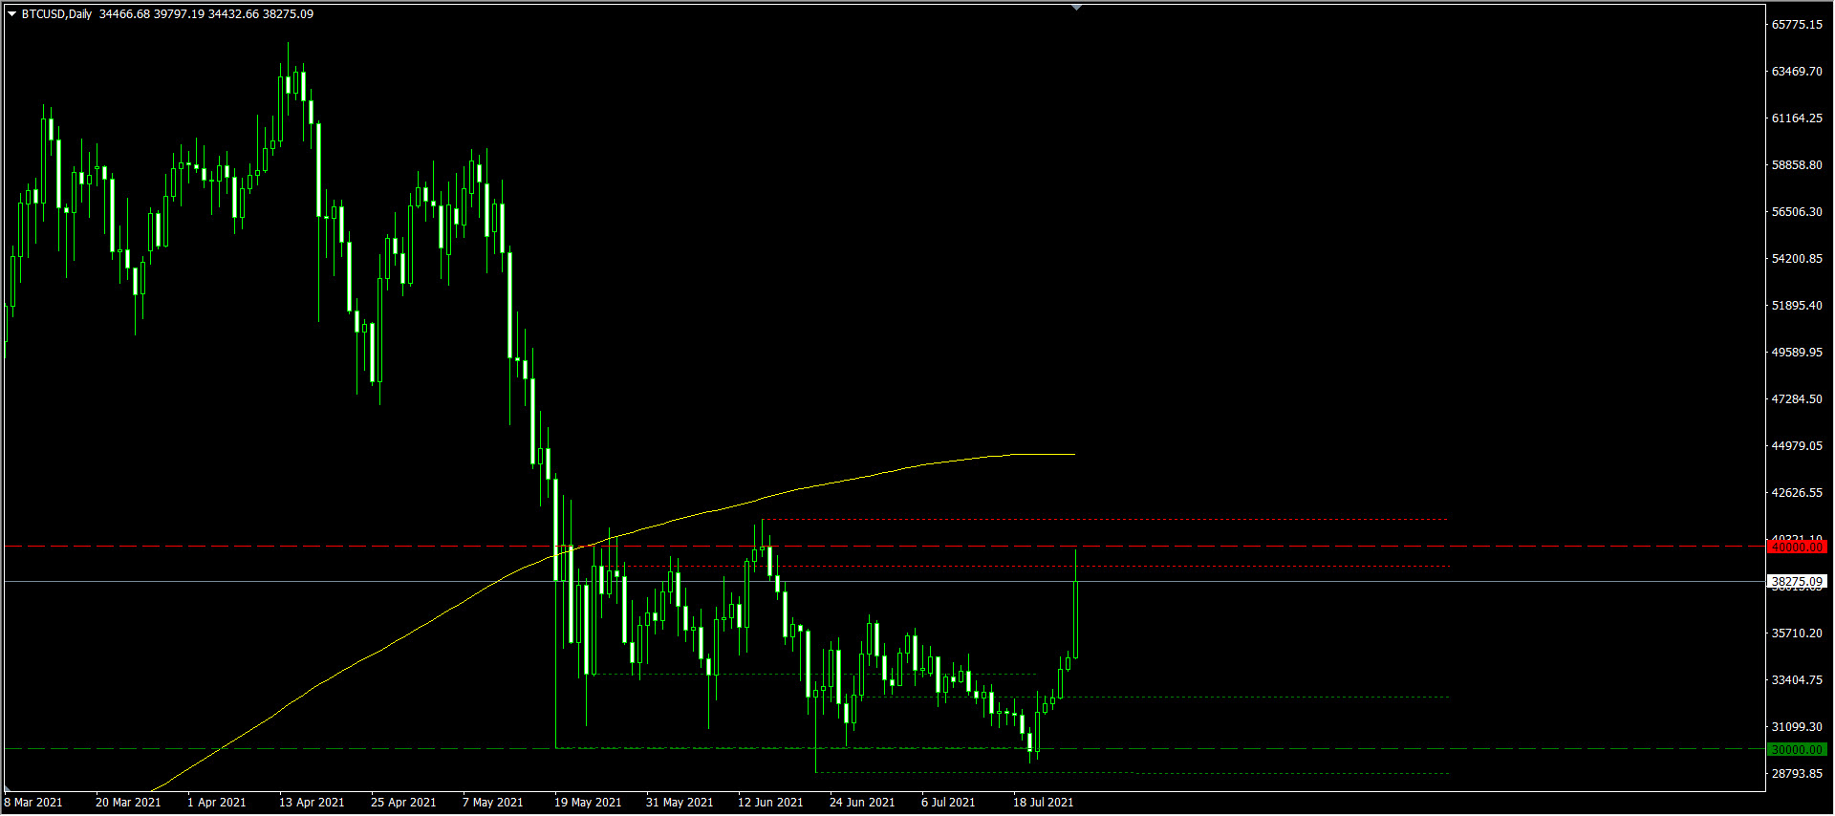Click the 7 May 2021 date label
1835x816 pixels.
click(x=493, y=803)
